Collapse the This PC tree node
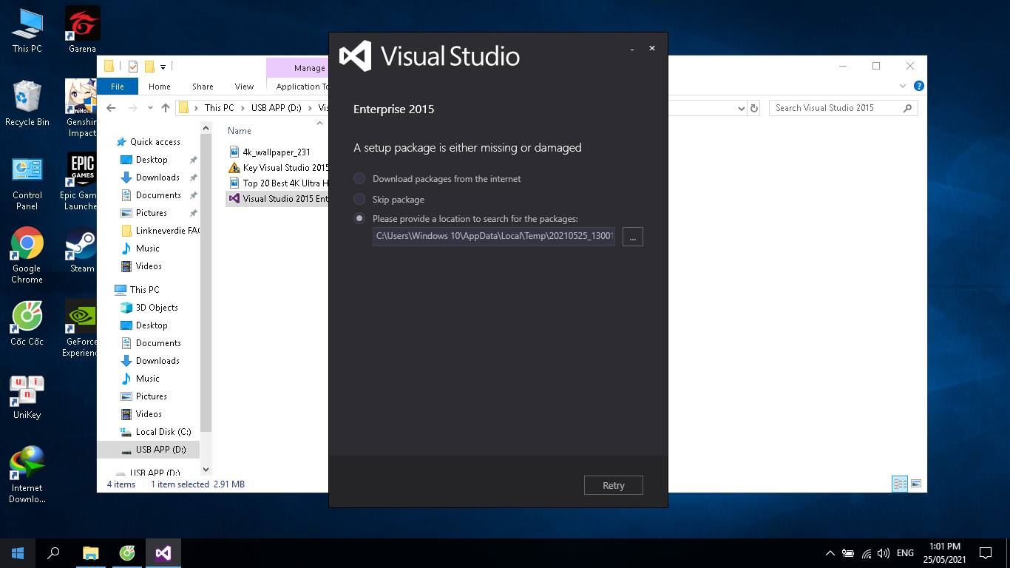Screen dimensions: 1010x568 pos(112,289)
